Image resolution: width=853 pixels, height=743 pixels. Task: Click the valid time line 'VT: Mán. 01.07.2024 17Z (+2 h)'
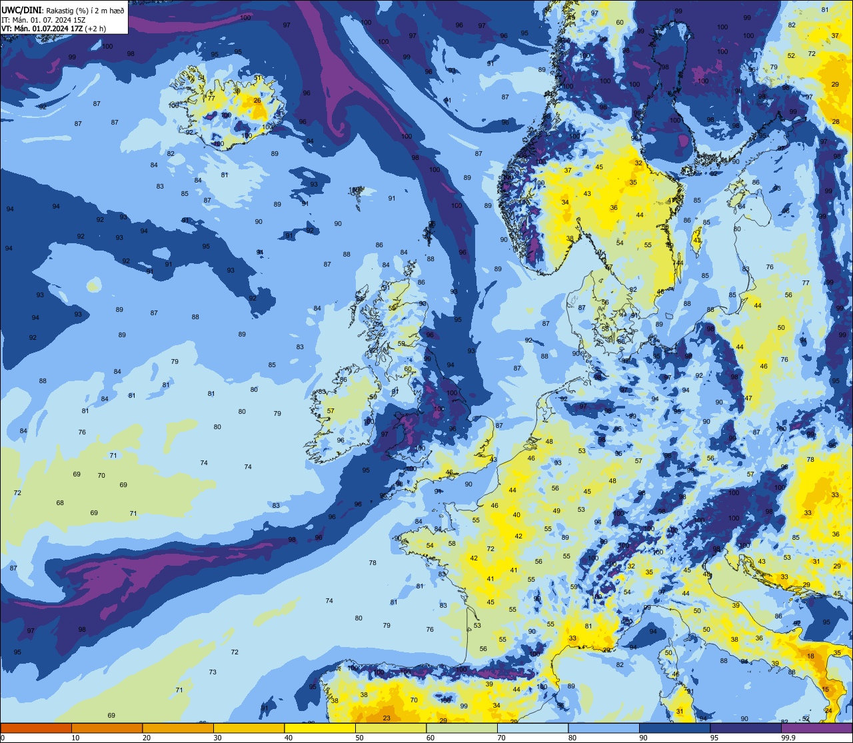[x=54, y=29]
